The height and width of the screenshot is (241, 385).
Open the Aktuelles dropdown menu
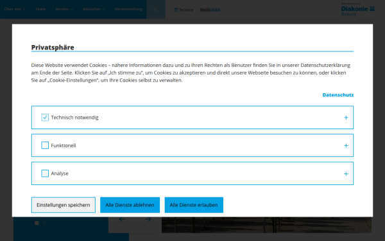(x=94, y=9)
